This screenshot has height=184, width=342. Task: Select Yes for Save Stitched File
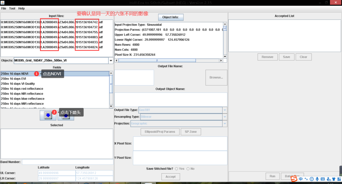pyautogui.click(x=176, y=169)
